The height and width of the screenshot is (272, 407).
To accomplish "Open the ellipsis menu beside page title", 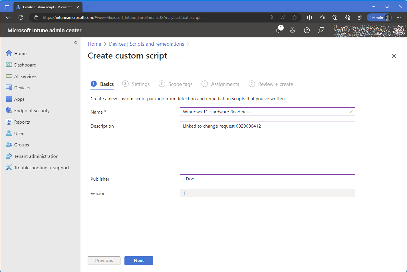I will [x=179, y=56].
